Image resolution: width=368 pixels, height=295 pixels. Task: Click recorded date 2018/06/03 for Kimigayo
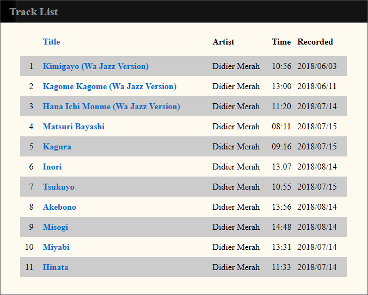(317, 66)
